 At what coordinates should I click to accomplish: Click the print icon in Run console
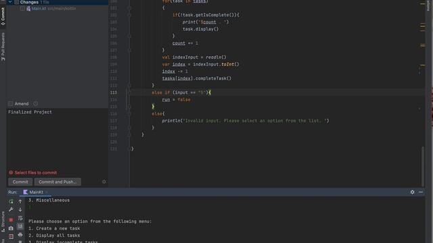pyautogui.click(x=20, y=235)
